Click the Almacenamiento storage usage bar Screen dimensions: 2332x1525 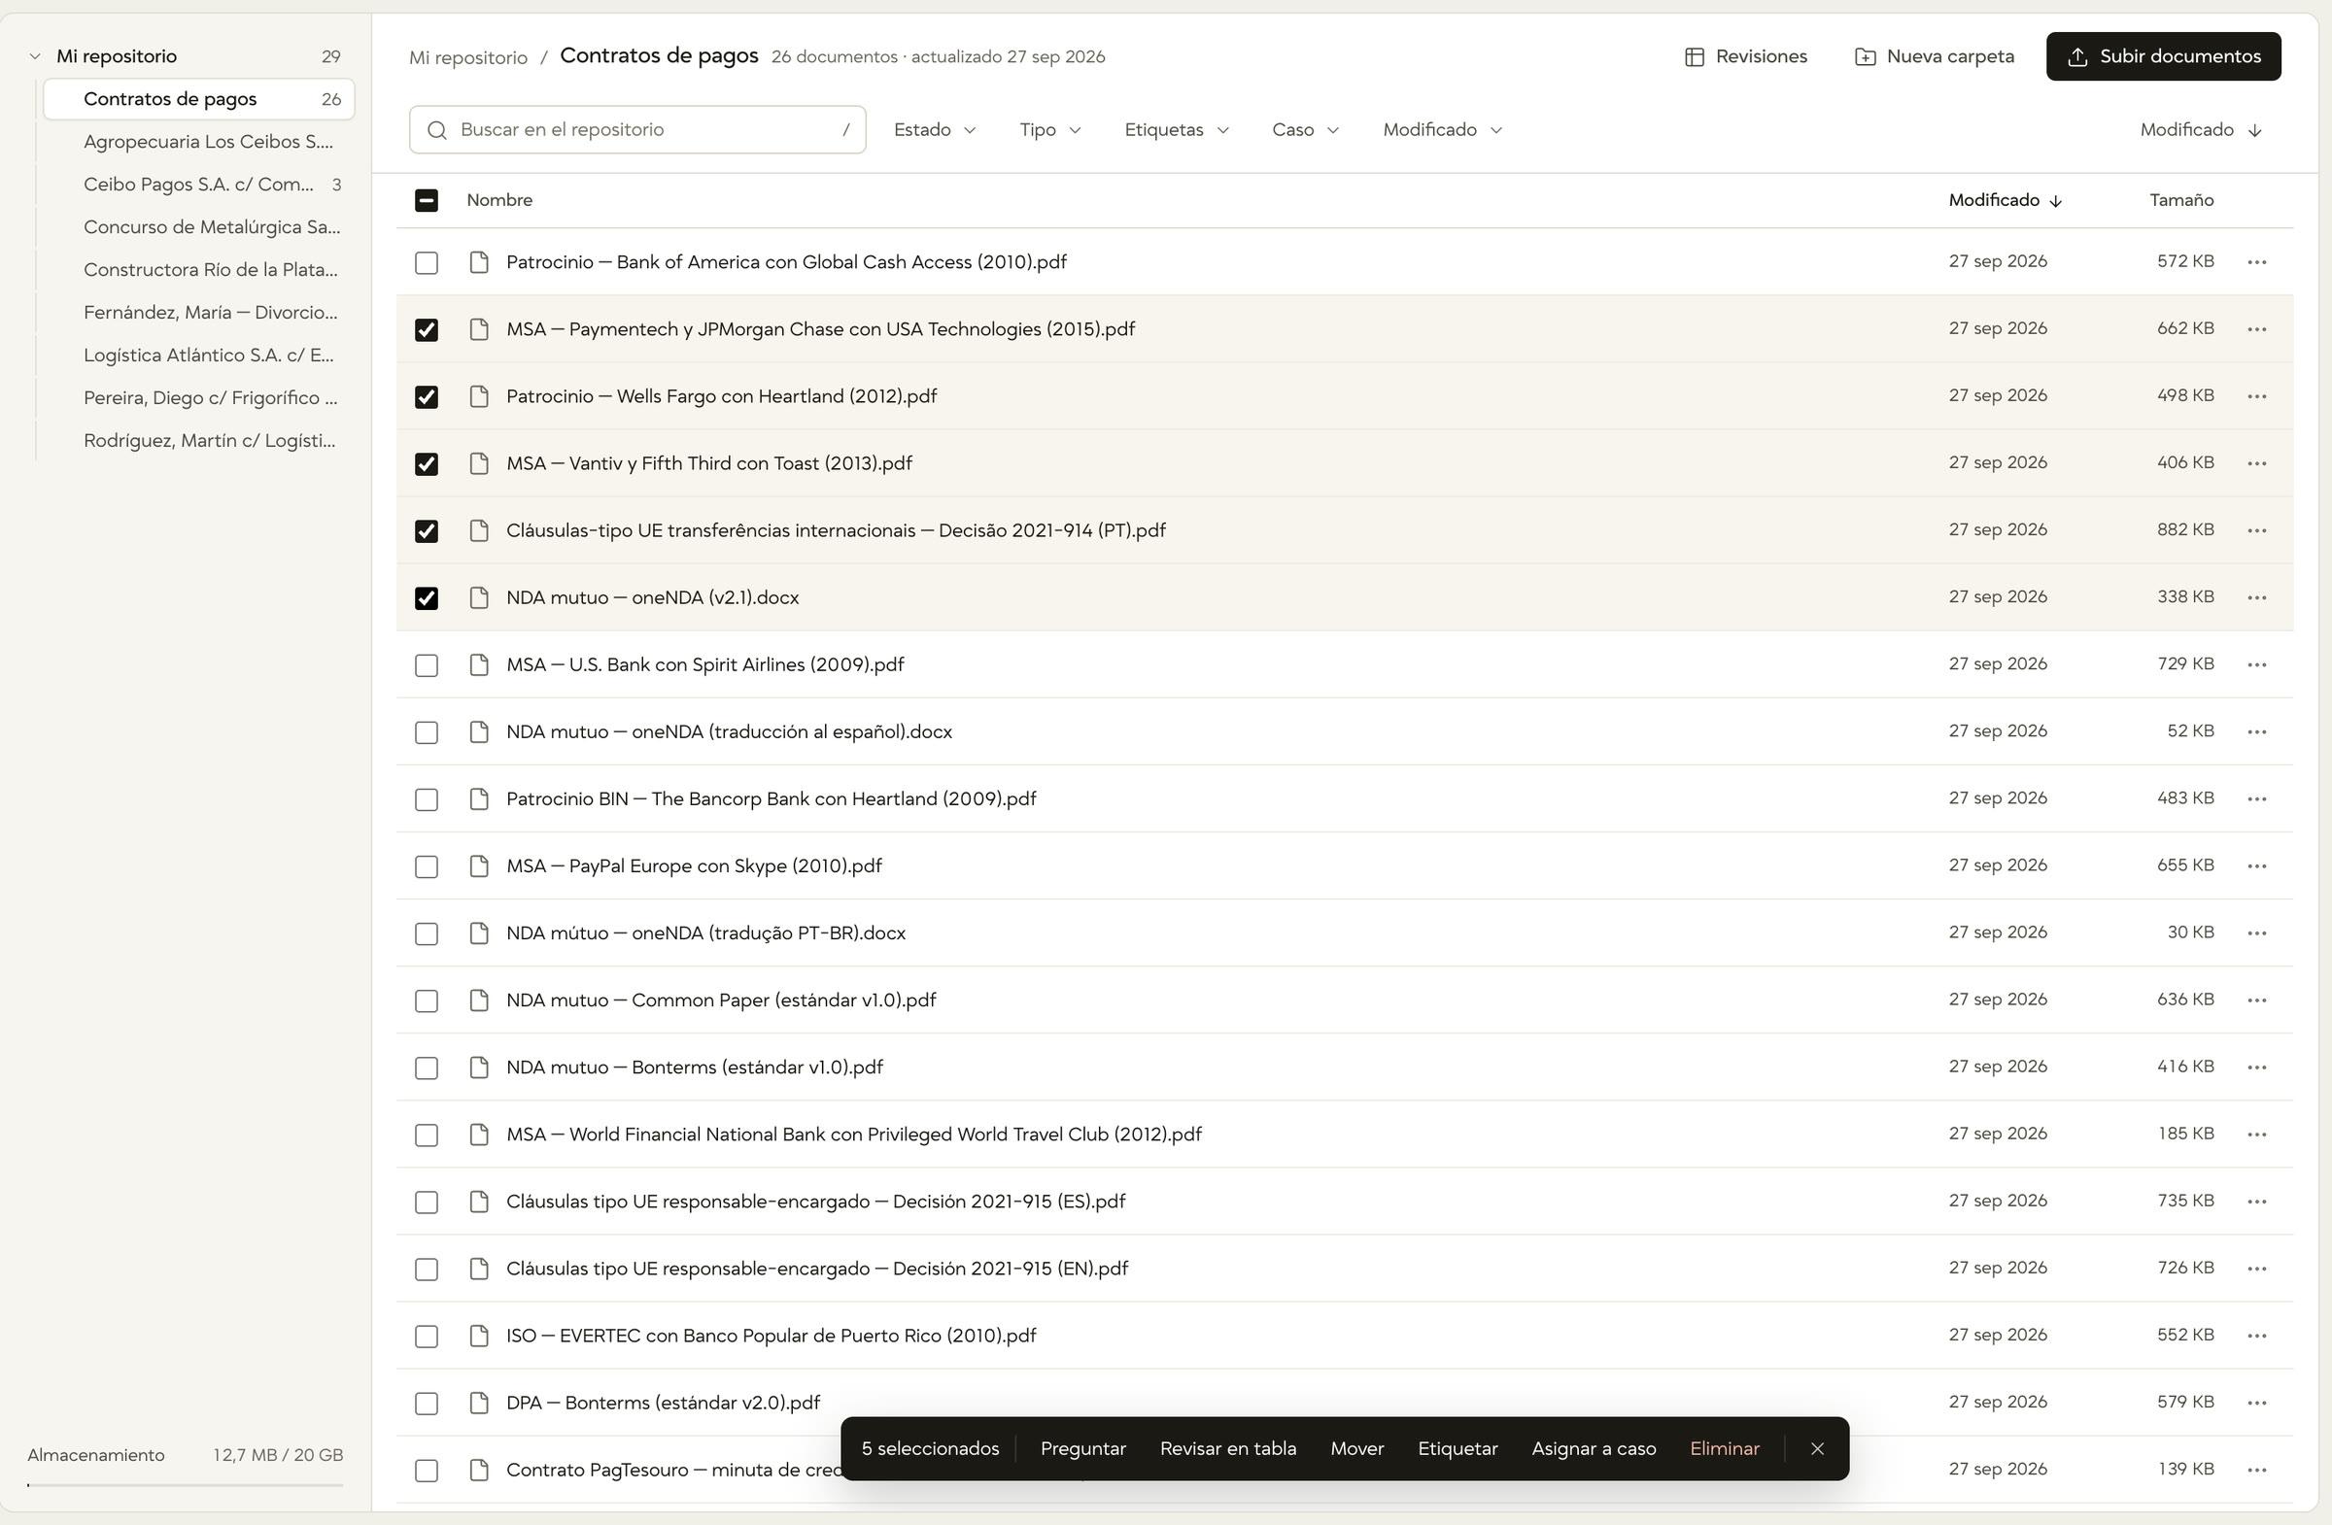coord(186,1485)
